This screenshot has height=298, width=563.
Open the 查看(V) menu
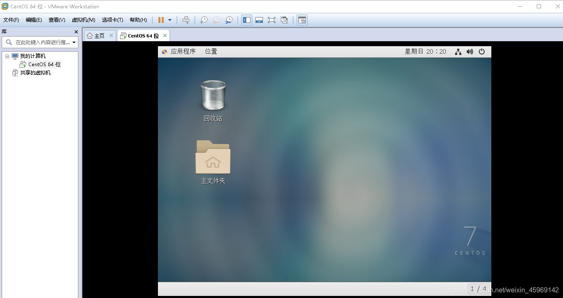point(57,20)
